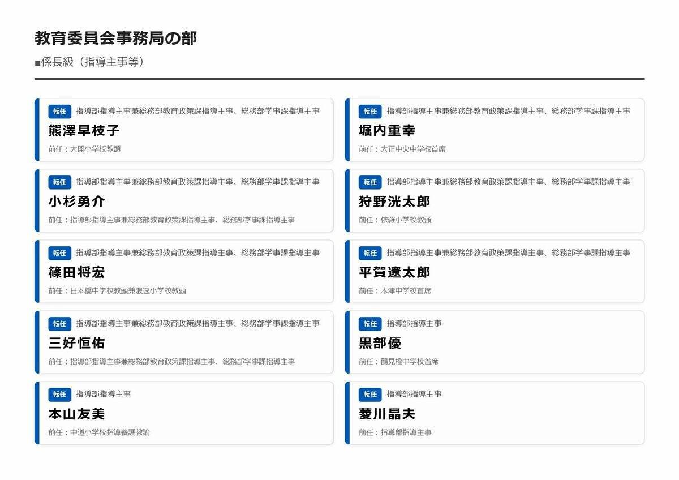This screenshot has height=480, width=679.
Task: Click the 転任 badge on 狩野洸太郎's card
Action: pyautogui.click(x=369, y=182)
